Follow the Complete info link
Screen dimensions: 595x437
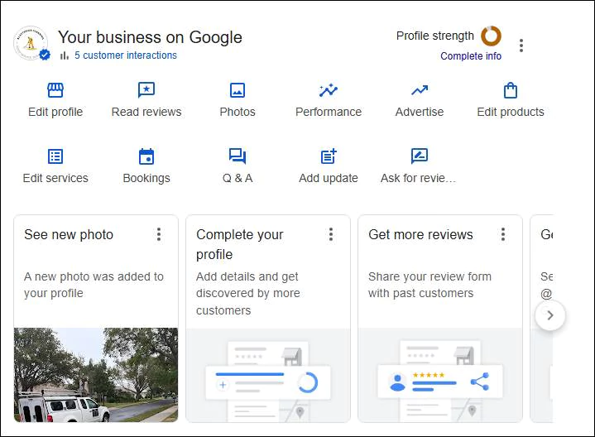[x=471, y=56]
